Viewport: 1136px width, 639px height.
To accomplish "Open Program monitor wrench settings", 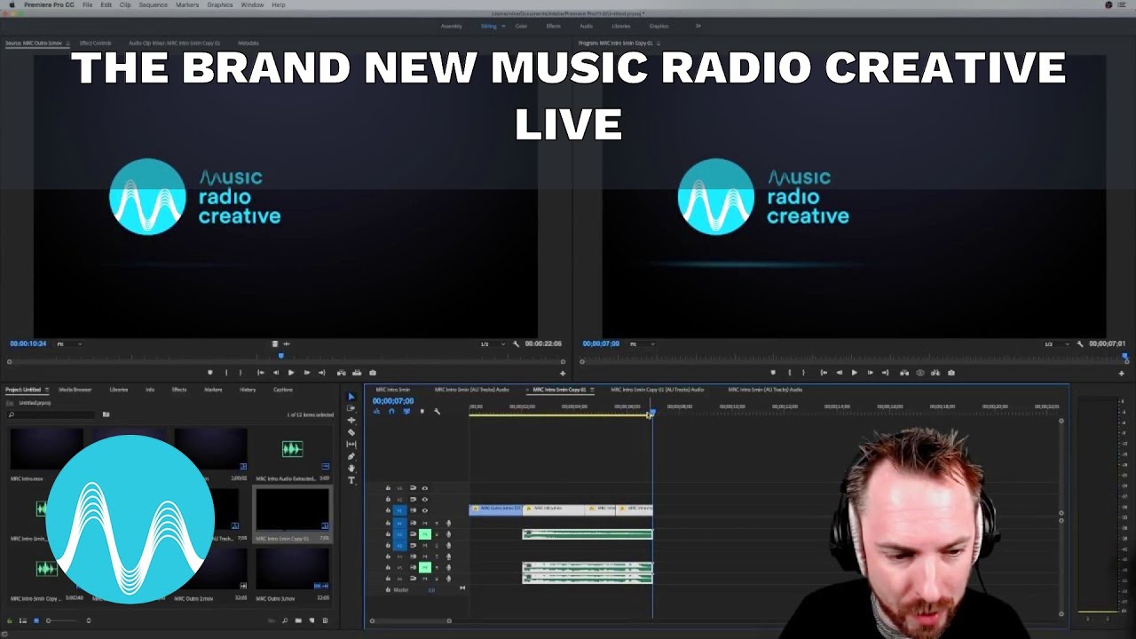I will coord(1080,343).
